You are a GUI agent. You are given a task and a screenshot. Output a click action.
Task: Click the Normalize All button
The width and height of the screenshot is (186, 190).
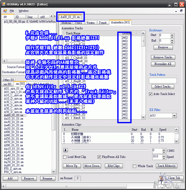163,64
